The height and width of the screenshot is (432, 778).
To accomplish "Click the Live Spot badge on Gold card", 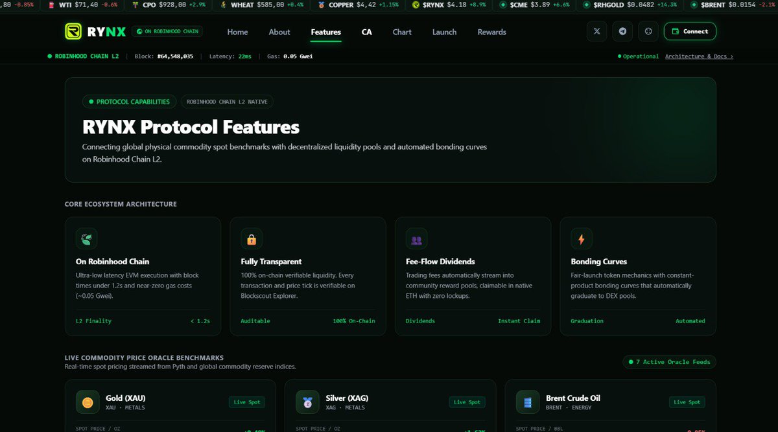I will click(246, 402).
